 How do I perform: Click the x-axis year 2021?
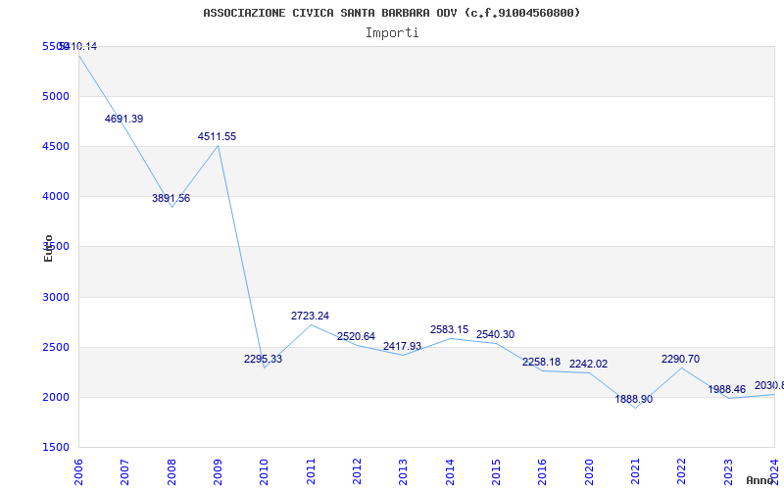point(635,472)
